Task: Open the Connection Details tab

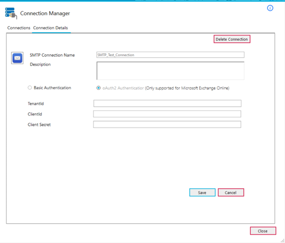Action: pos(50,28)
